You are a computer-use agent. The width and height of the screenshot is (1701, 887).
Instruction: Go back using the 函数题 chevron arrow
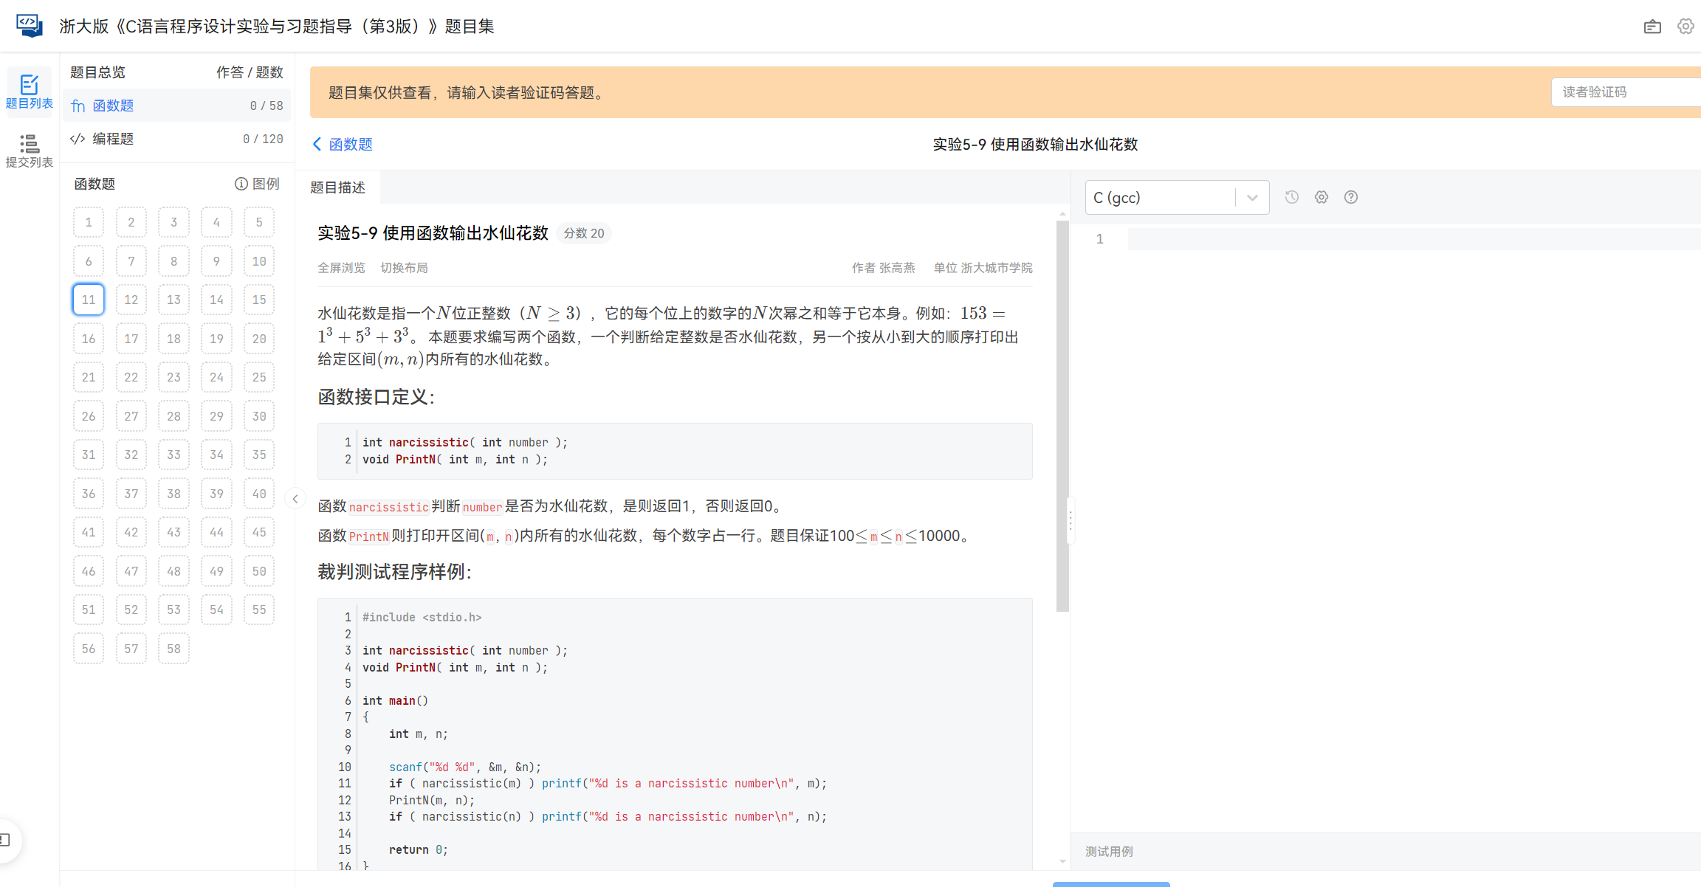pos(317,144)
